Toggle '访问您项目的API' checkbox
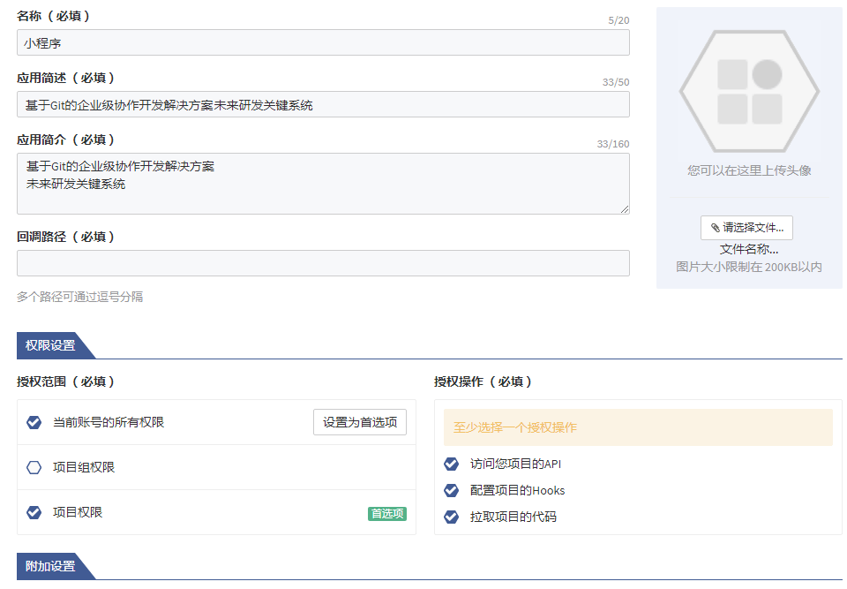847x589 pixels. (x=451, y=464)
